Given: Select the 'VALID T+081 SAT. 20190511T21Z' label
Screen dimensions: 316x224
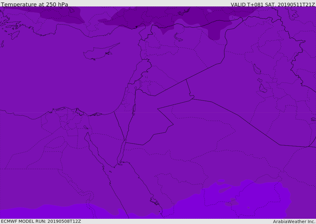Looking at the screenshot, I should (273, 4).
